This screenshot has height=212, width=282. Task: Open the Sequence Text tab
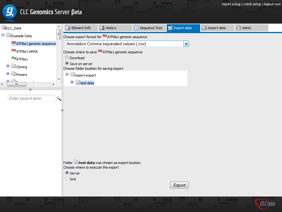148,28
